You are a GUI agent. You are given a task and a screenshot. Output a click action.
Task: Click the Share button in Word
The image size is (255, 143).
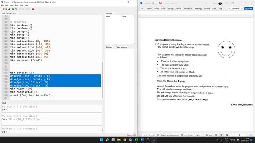click(x=249, y=8)
